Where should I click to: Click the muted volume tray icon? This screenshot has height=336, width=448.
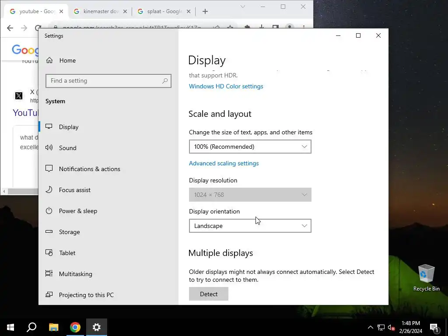tap(391, 327)
